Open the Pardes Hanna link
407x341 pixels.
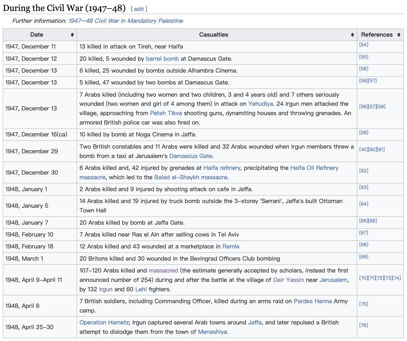click(312, 301)
